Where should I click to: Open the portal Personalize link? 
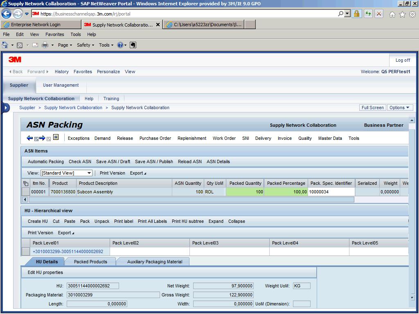(x=108, y=72)
